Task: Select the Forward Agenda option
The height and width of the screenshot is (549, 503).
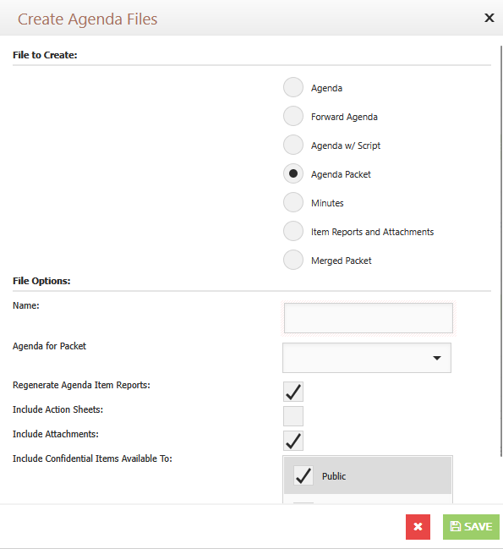Action: click(x=293, y=116)
